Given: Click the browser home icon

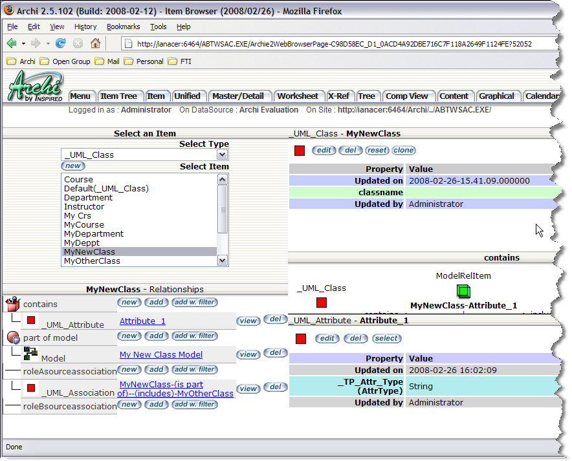Looking at the screenshot, I should (95, 43).
